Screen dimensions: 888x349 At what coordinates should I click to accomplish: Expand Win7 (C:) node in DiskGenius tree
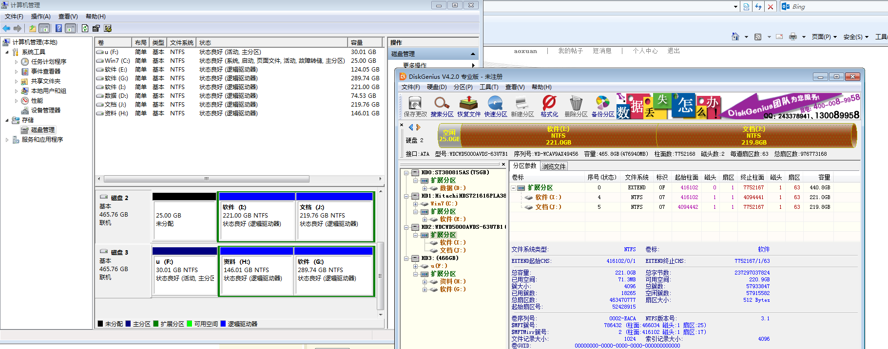click(416, 204)
